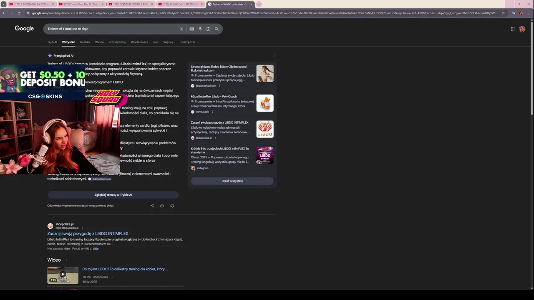Open options for the libdomethod.com source

pyautogui.click(x=219, y=86)
